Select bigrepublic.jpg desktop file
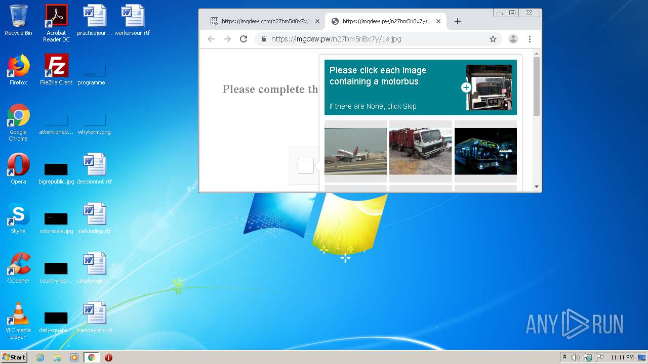 point(56,173)
